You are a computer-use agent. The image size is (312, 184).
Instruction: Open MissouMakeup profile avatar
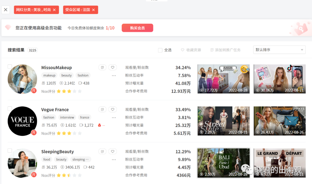pyautogui.click(x=22, y=79)
